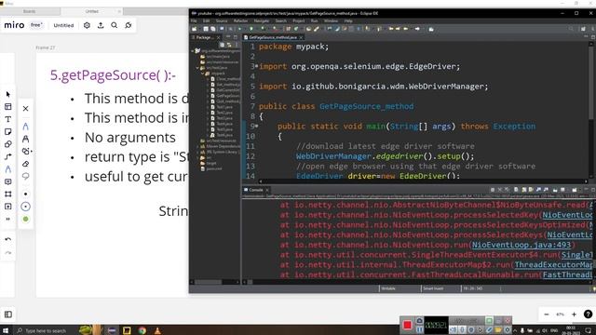Pick the small black dot pen size

click(25, 194)
